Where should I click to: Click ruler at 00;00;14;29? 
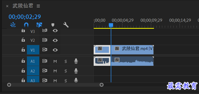180,20
